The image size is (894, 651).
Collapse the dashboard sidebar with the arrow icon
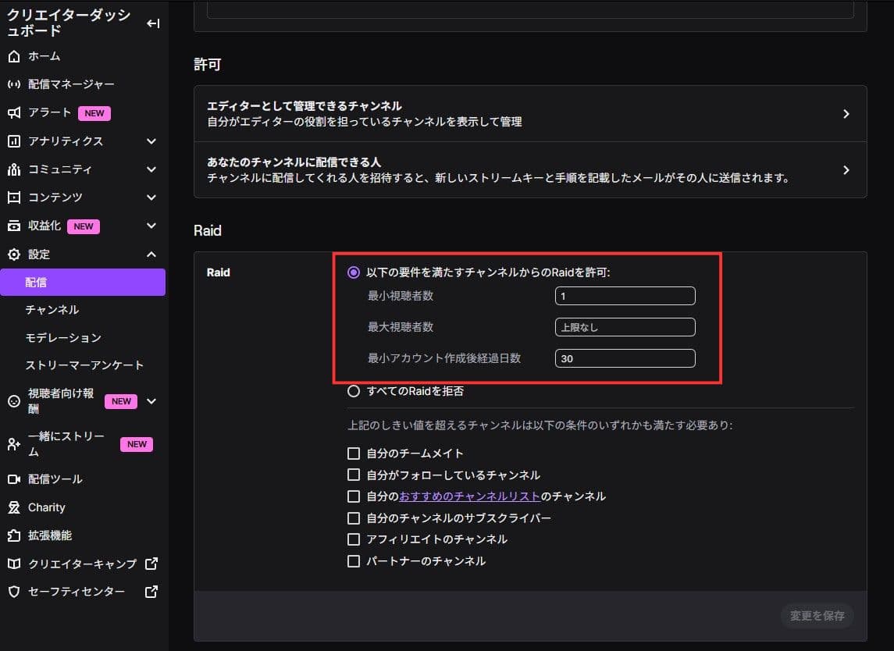point(153,23)
